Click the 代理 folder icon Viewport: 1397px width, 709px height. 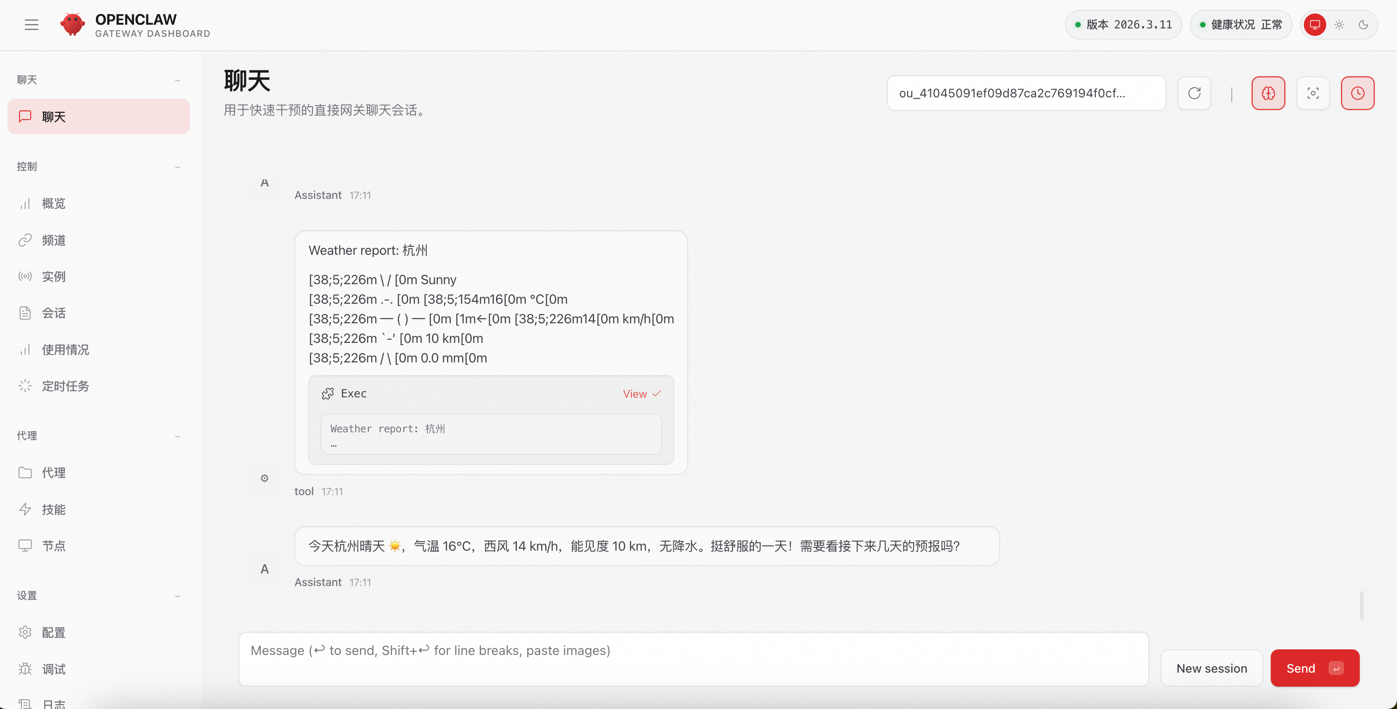pos(25,472)
